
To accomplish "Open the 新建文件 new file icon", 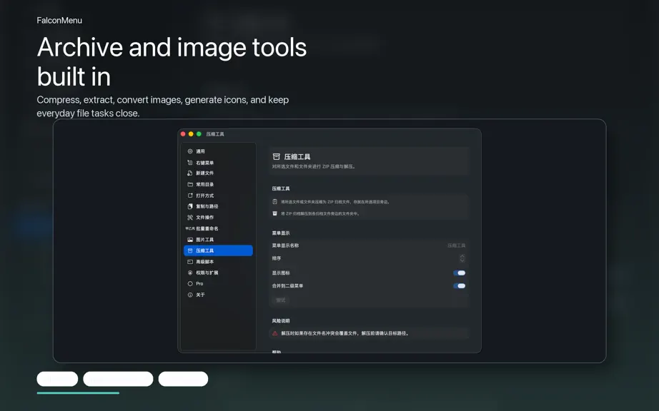I will (x=190, y=173).
